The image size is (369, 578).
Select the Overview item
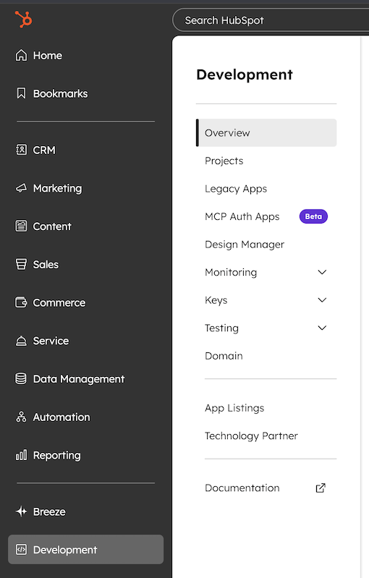coord(266,132)
